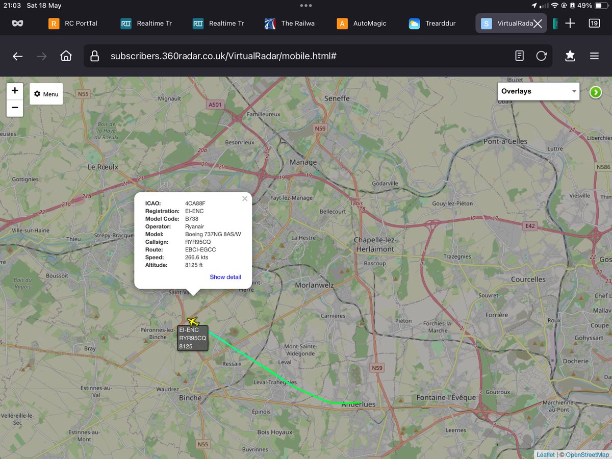Screen dimensions: 612x459
Task: Close the VirtualRada tab
Action: 538,23
